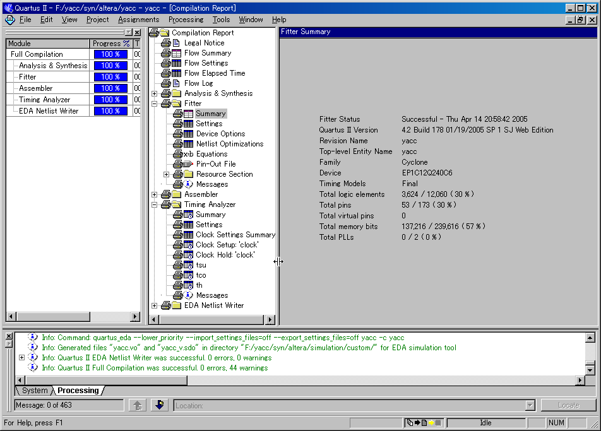This screenshot has width=601, height=431.
Task: Click the Flow Summary table icon
Action: 176,53
